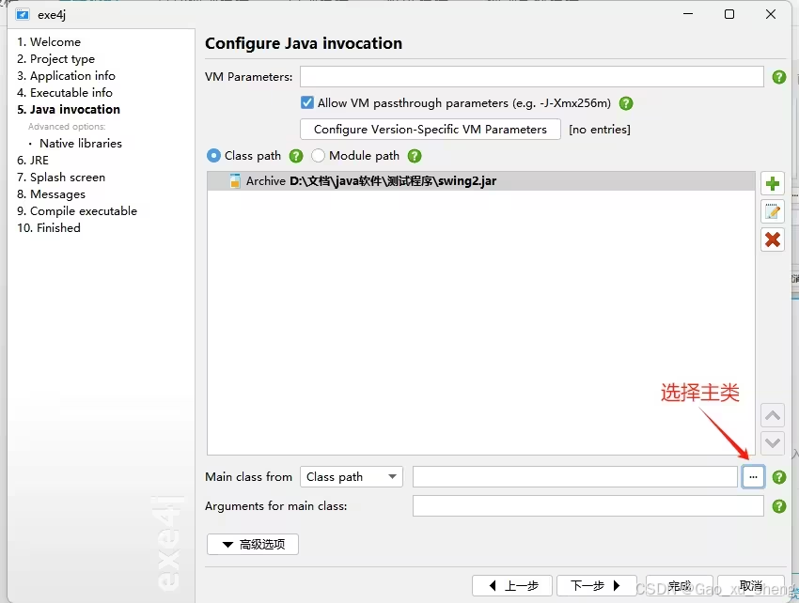Click the red X remove entry icon
The image size is (799, 603).
click(x=773, y=240)
